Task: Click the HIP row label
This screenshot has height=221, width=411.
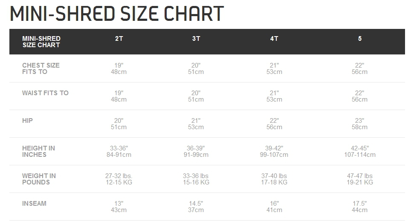Action: (x=28, y=121)
